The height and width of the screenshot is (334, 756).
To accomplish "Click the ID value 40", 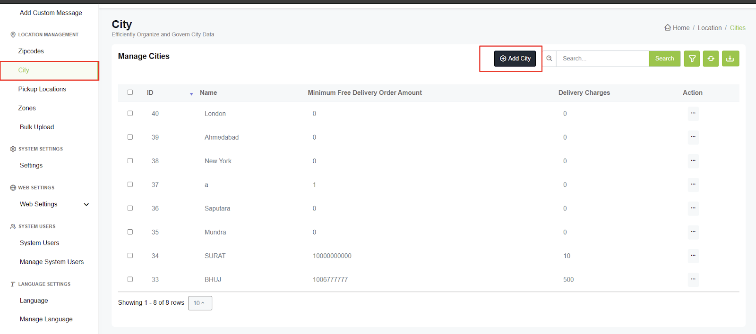I will pos(155,114).
